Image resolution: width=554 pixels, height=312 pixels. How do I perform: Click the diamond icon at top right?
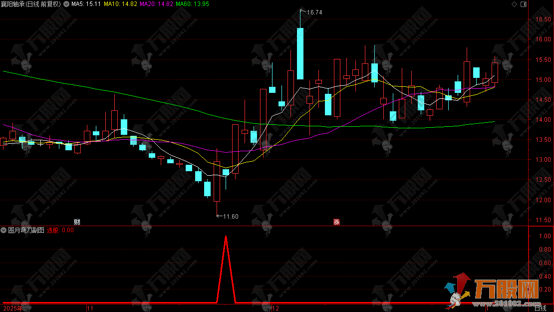(x=515, y=4)
